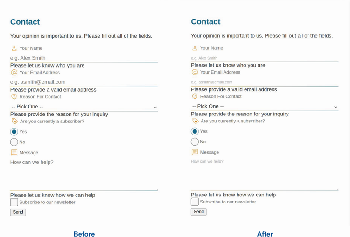Image resolution: width=350 pixels, height=237 pixels.
Task: Tick the newsletter checkbox in the After form
Action: (x=195, y=202)
